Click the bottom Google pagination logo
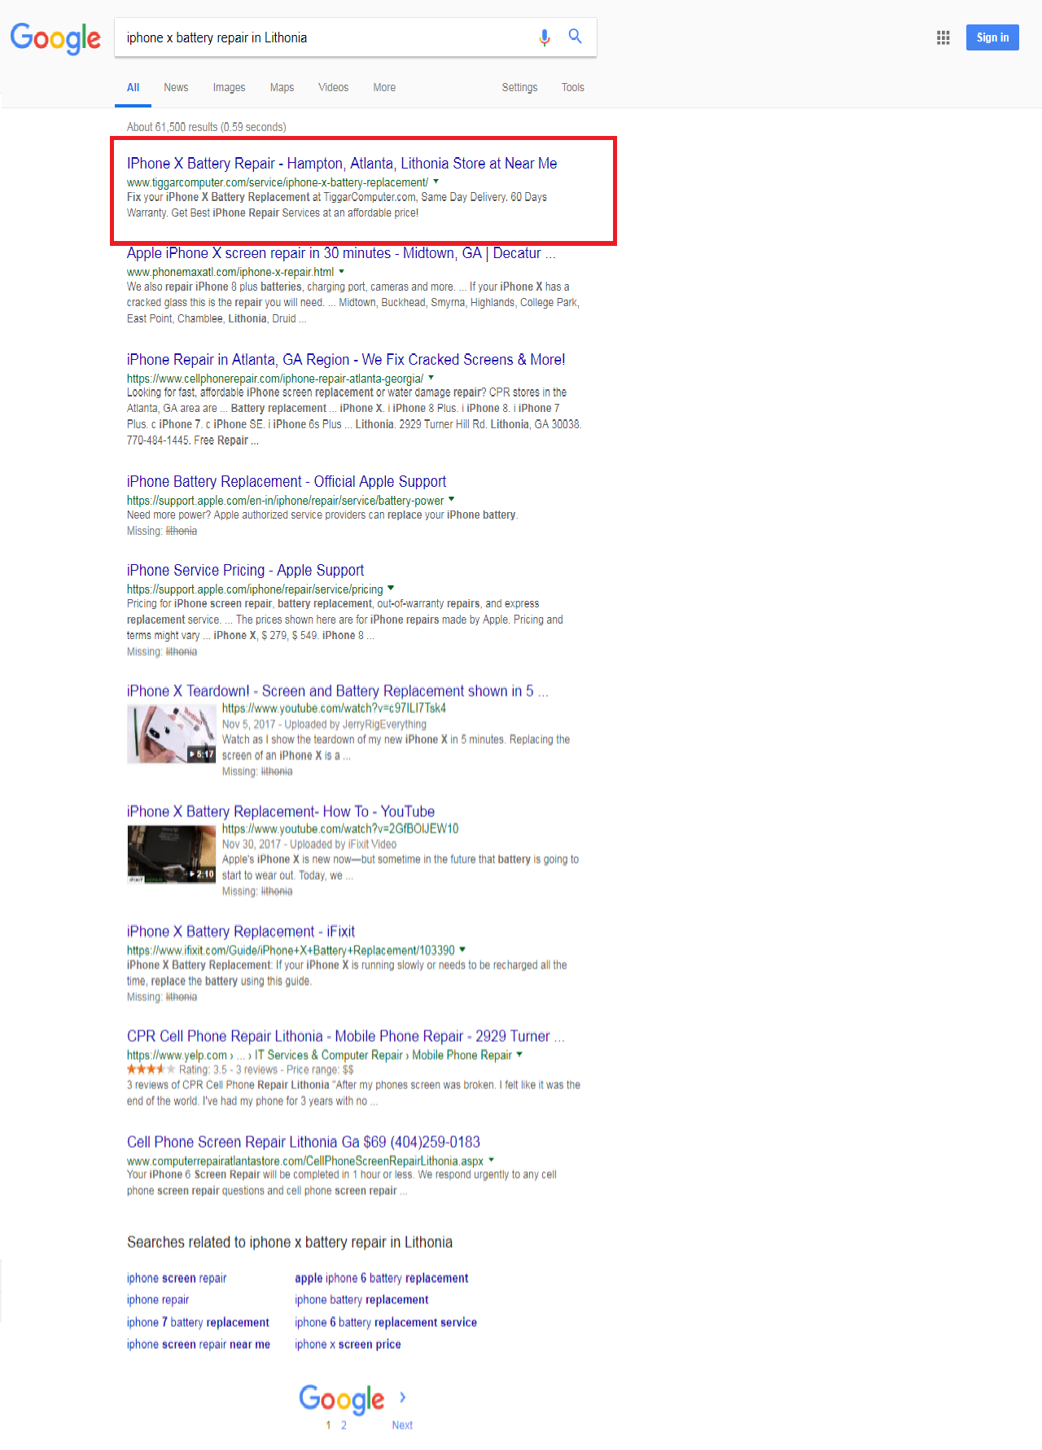Screen dimensions: 1042x1450 point(341,1399)
